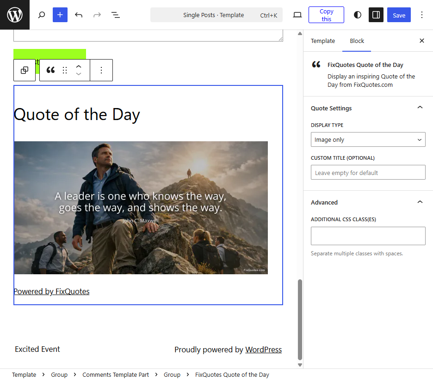Open the block toolbar options menu
433x380 pixels.
tap(101, 70)
